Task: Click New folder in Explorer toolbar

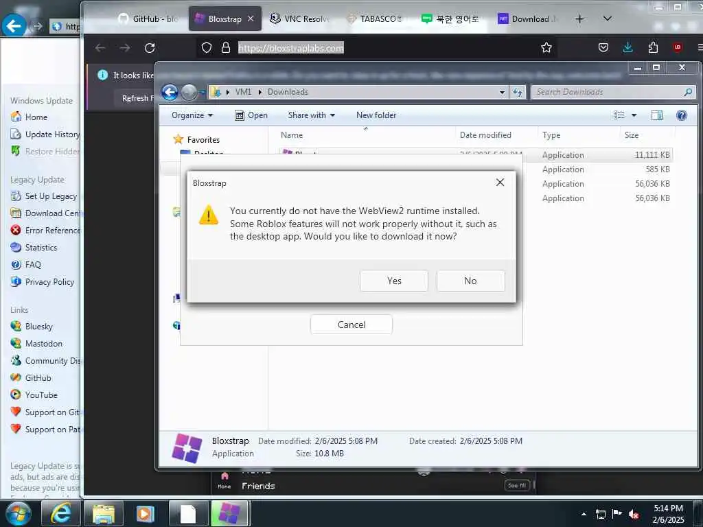Action: [376, 115]
